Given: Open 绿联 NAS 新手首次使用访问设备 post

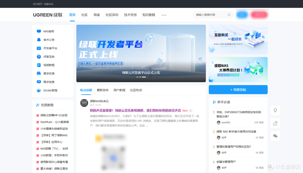Looking at the screenshot, I should coord(236,132).
